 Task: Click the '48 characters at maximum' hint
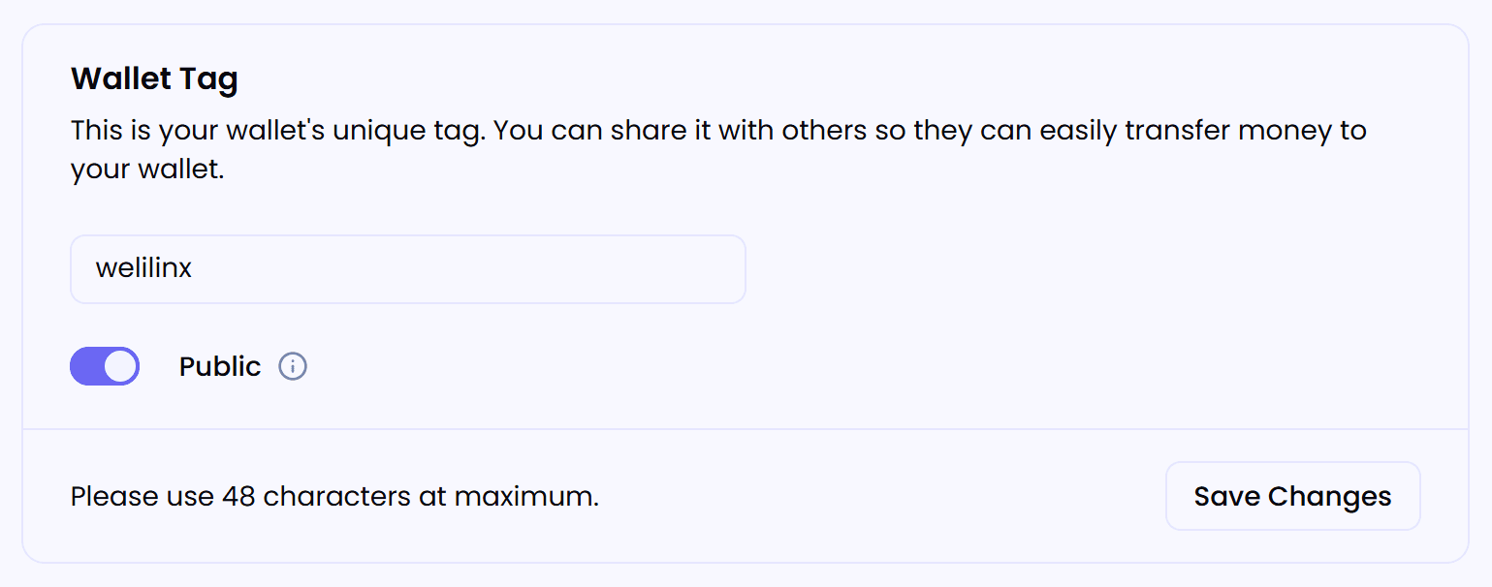410,497
